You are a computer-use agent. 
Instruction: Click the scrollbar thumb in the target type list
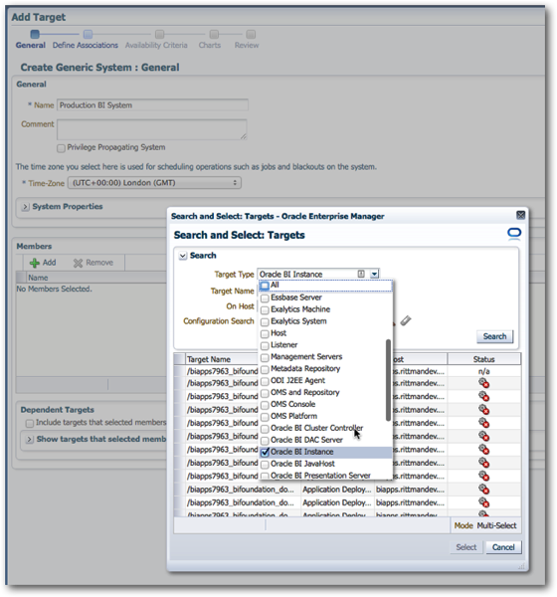[x=388, y=380]
